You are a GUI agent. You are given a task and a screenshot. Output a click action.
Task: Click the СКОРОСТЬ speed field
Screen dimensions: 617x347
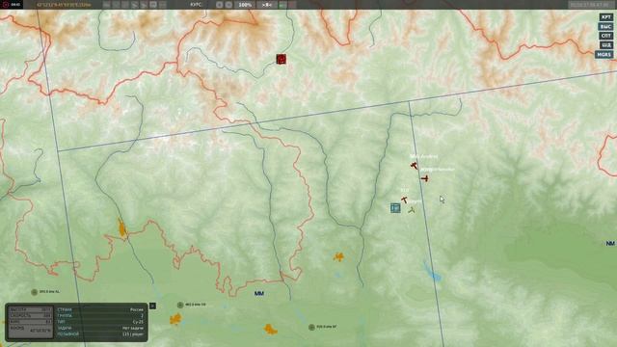click(x=30, y=315)
